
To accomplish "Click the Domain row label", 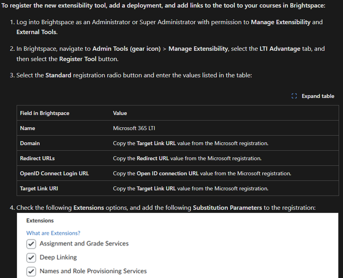I will (30, 143).
